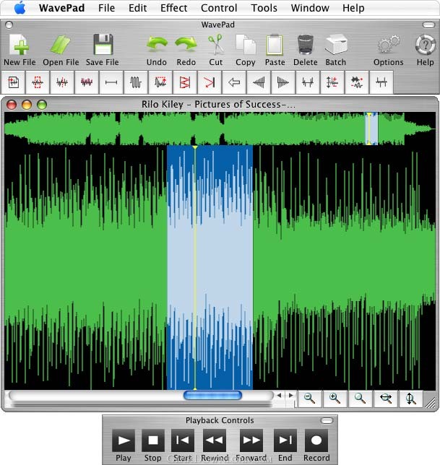Stop playback

tap(152, 440)
